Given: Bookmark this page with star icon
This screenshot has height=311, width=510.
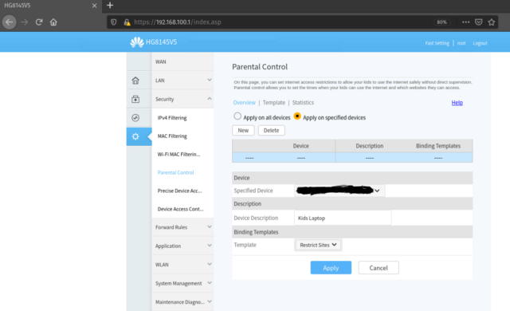Looking at the screenshot, I should 492,22.
